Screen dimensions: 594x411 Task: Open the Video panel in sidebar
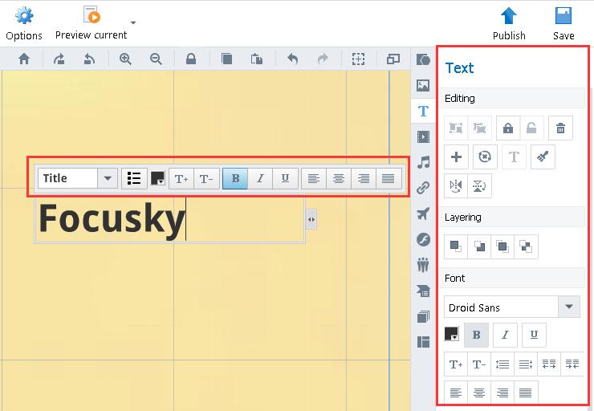click(423, 136)
